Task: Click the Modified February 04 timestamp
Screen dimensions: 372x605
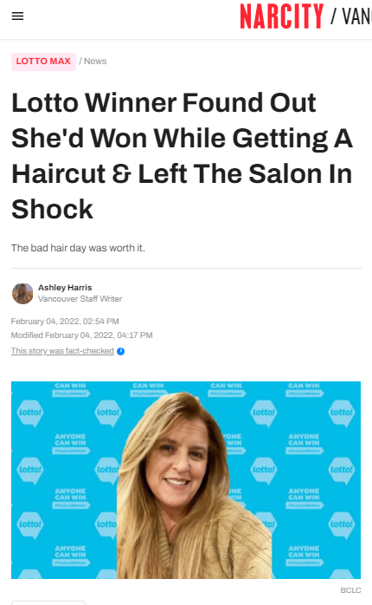Action: (x=81, y=335)
